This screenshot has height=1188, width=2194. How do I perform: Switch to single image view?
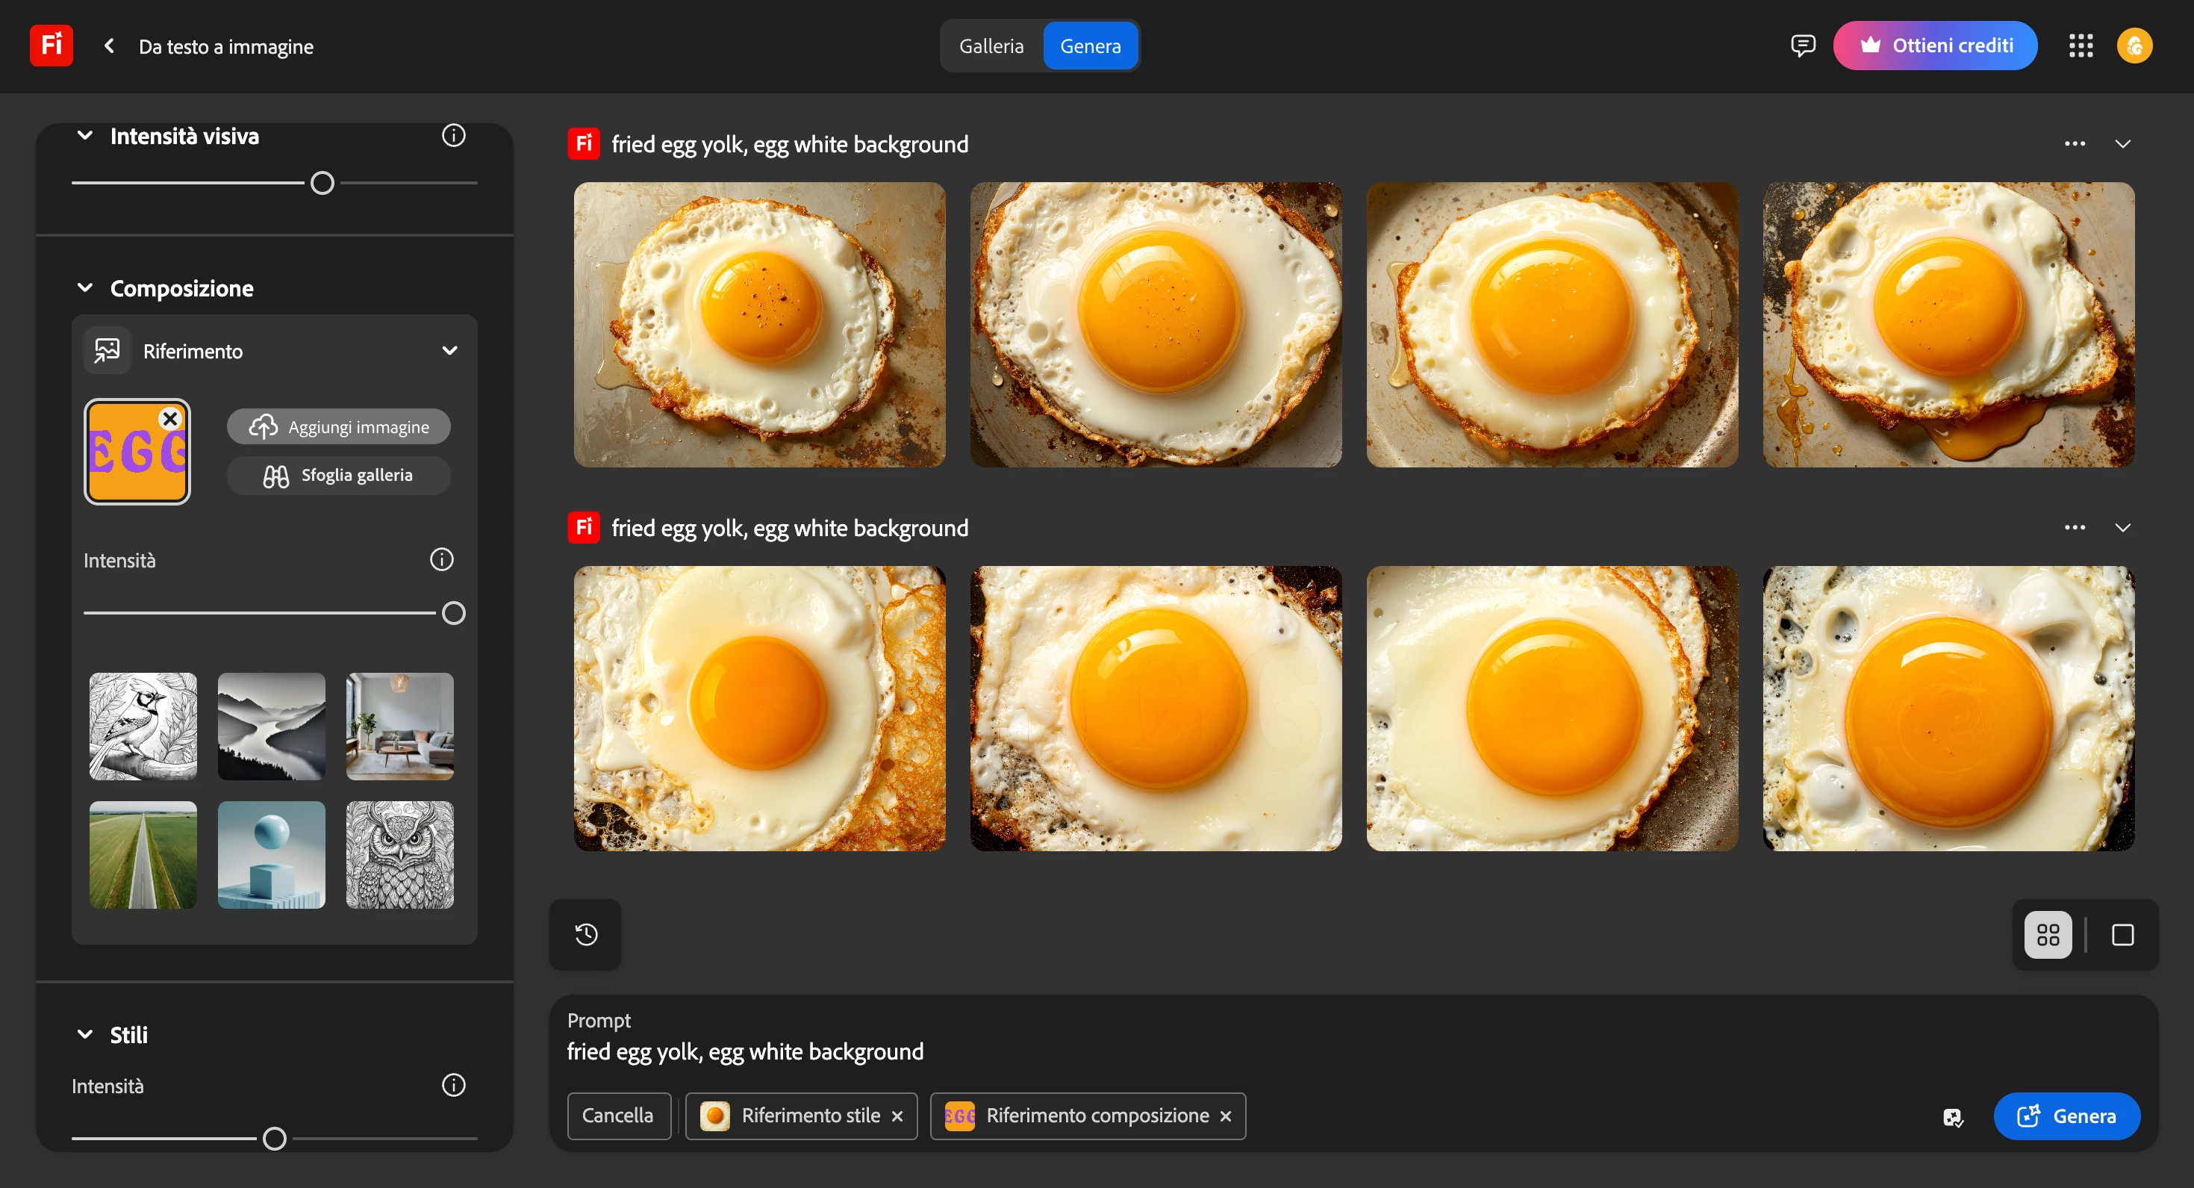2122,935
